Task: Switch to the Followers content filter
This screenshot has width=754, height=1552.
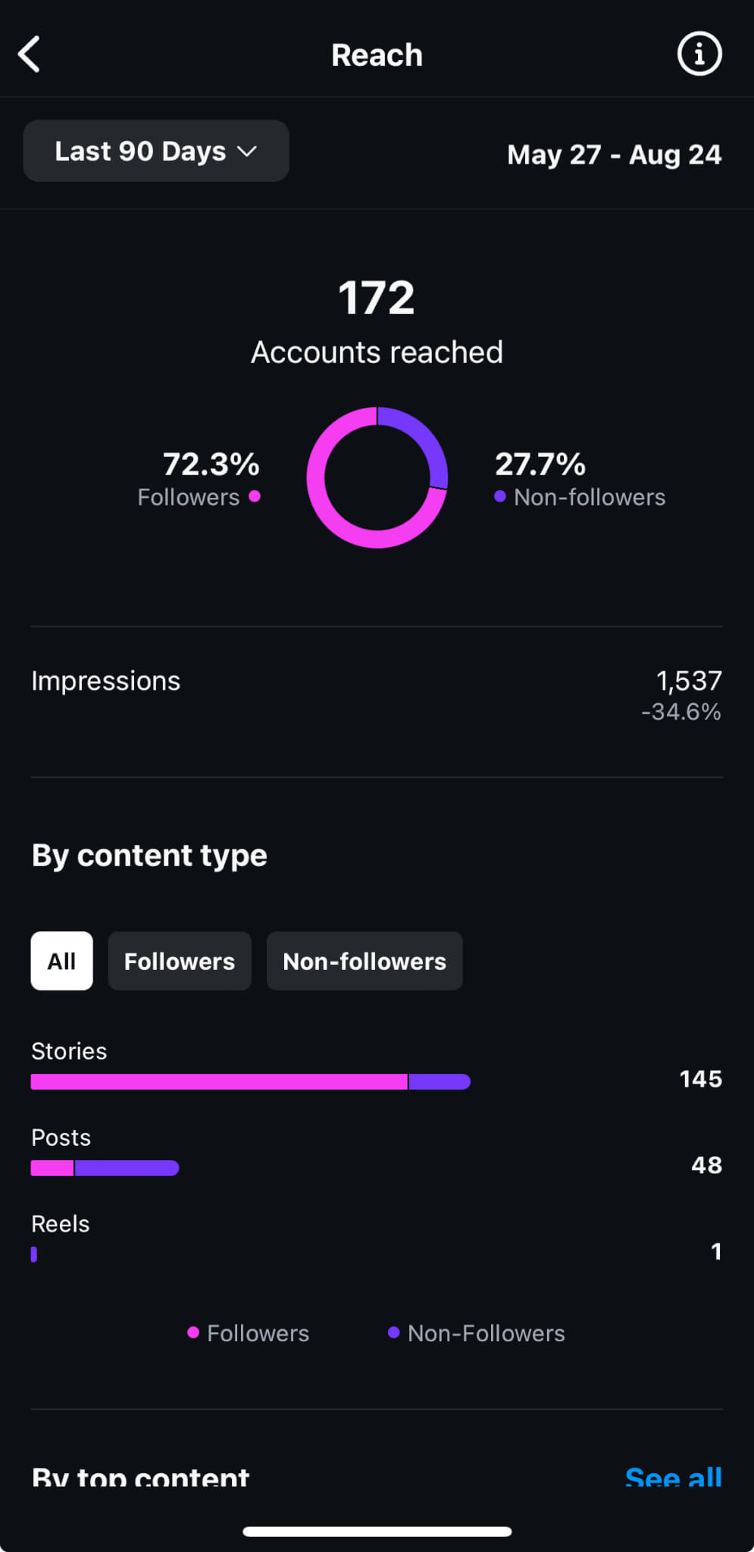Action: click(179, 961)
